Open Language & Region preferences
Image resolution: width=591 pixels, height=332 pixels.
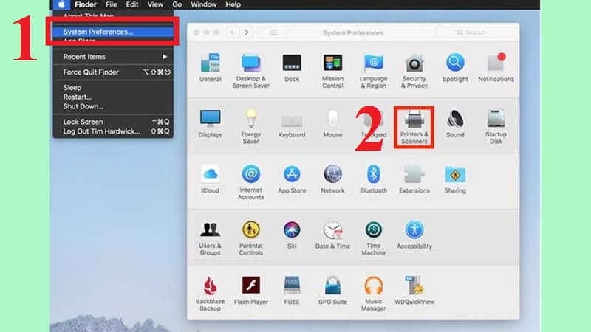tap(373, 71)
